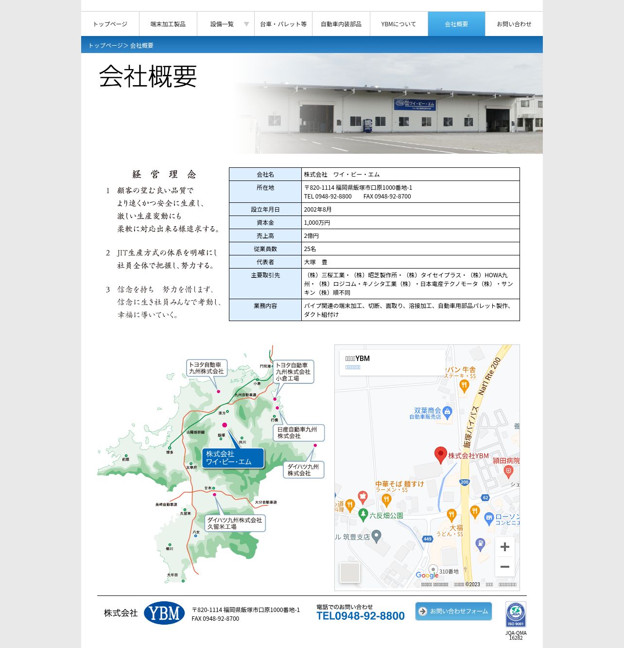
Task: Click the 中華そば 麺すけ restaurant pin
Action: 386,500
